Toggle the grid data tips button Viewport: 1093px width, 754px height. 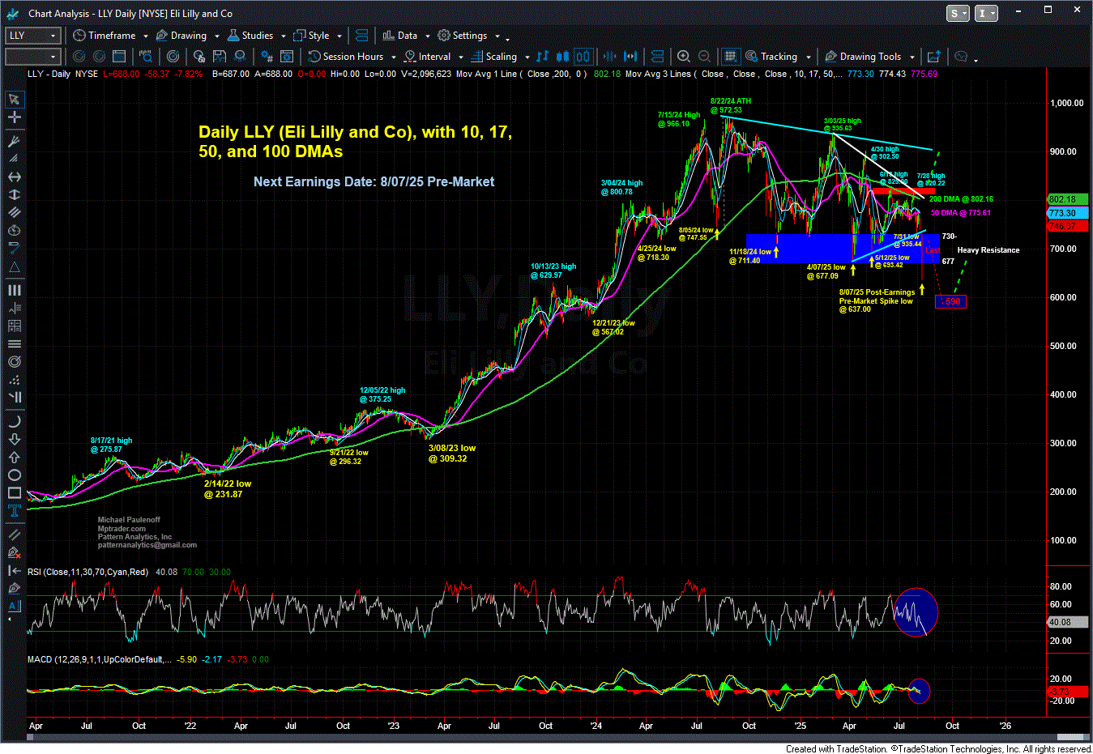click(730, 57)
